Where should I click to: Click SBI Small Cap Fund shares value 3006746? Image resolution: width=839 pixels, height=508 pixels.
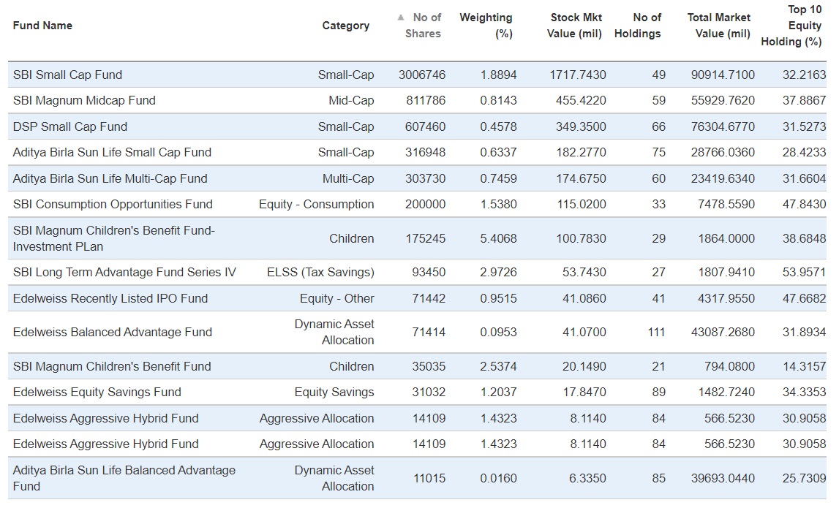click(422, 75)
